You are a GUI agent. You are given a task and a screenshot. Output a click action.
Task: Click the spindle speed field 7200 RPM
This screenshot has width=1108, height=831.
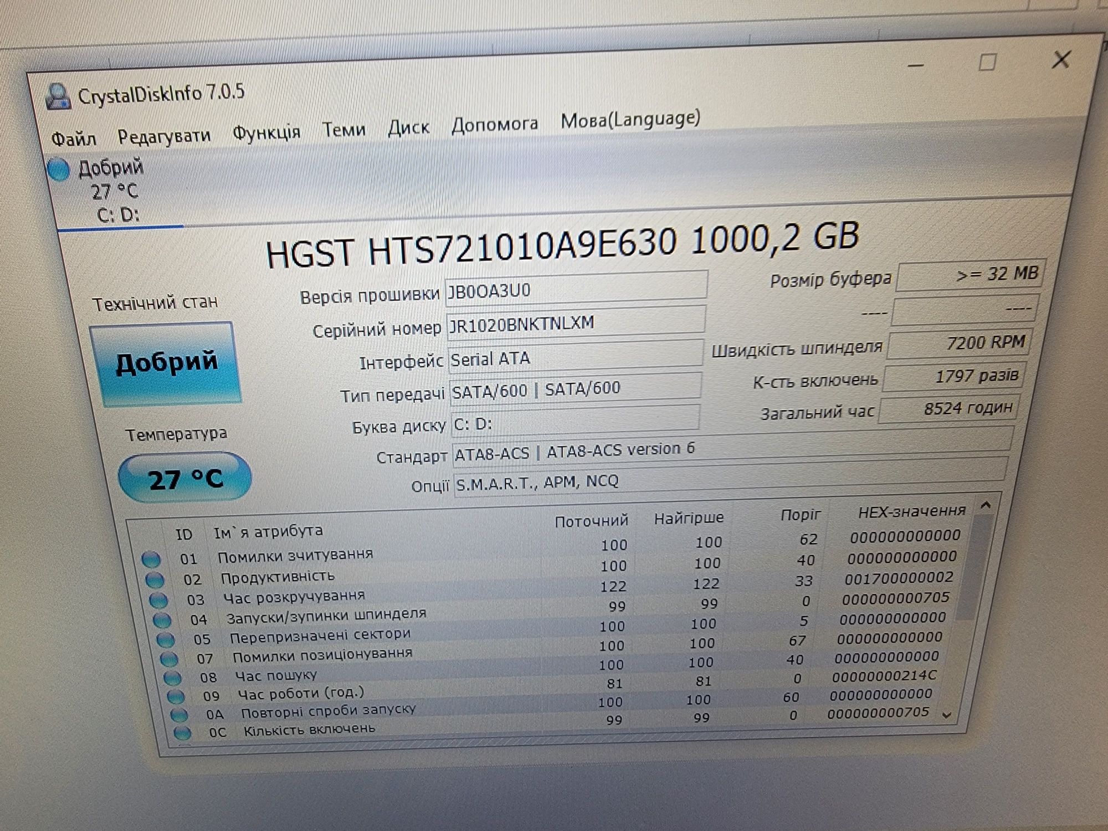click(x=960, y=343)
